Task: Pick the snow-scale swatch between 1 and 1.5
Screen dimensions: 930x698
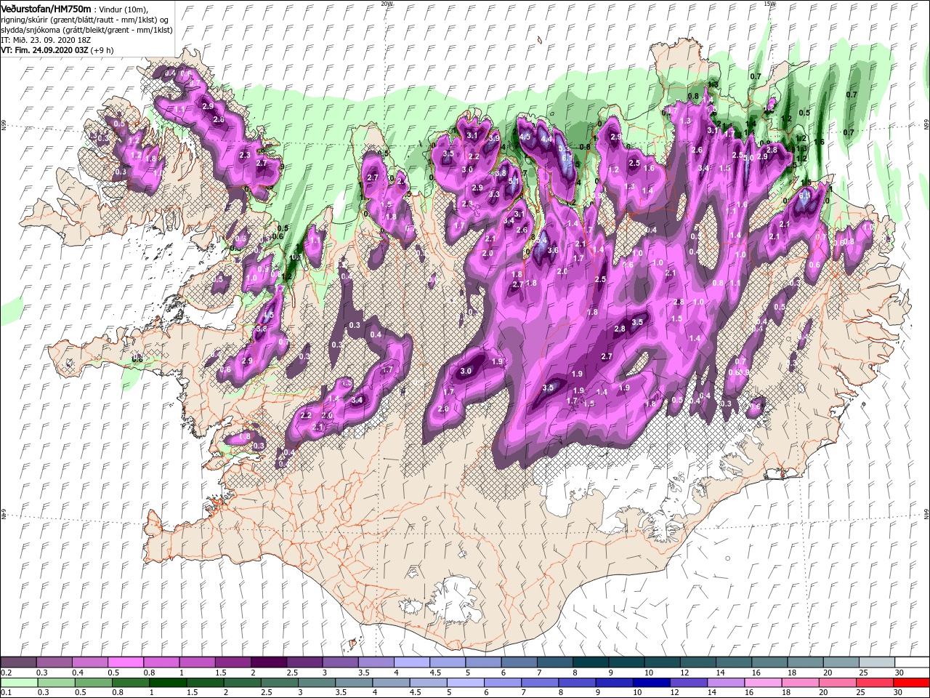Action: tap(197, 662)
